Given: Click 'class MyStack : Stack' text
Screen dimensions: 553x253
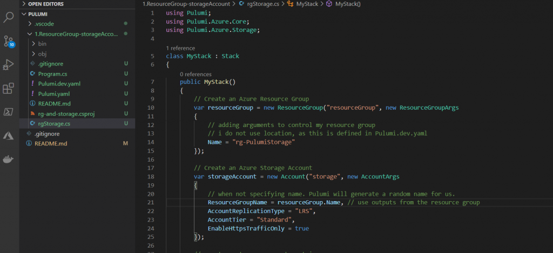Looking at the screenshot, I should 203,56.
